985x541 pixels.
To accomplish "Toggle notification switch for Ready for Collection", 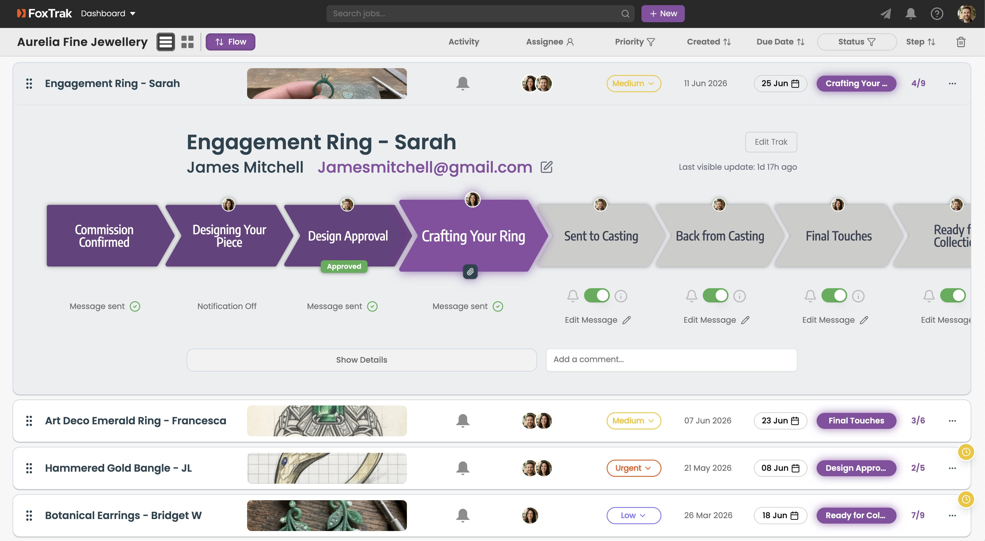I will tap(953, 295).
